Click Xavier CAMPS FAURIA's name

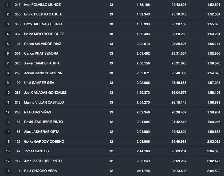(42, 63)
